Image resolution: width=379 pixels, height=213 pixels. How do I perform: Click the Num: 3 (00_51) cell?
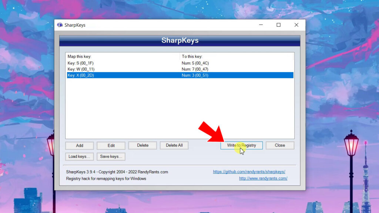pos(195,75)
